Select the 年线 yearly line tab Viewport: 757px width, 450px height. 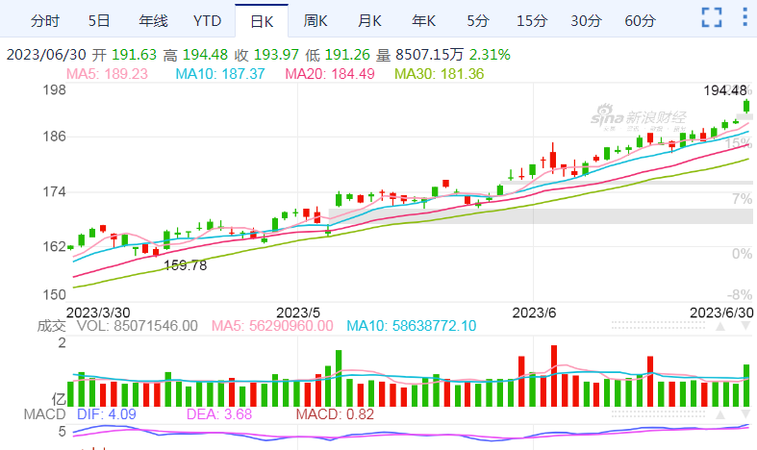[153, 21]
